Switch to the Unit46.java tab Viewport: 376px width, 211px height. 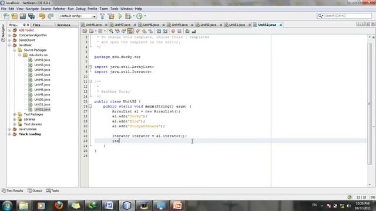point(93,25)
